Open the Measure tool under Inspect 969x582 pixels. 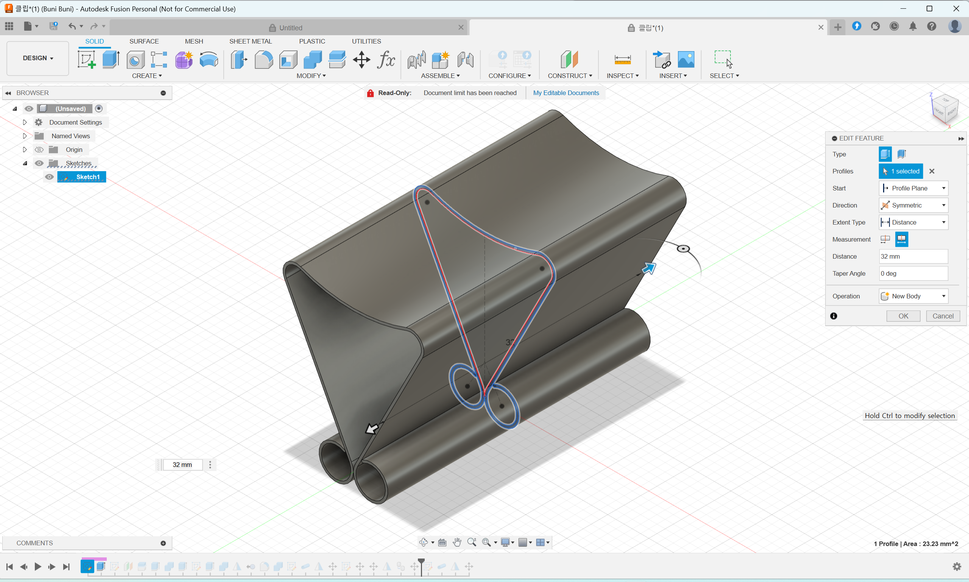coord(622,59)
